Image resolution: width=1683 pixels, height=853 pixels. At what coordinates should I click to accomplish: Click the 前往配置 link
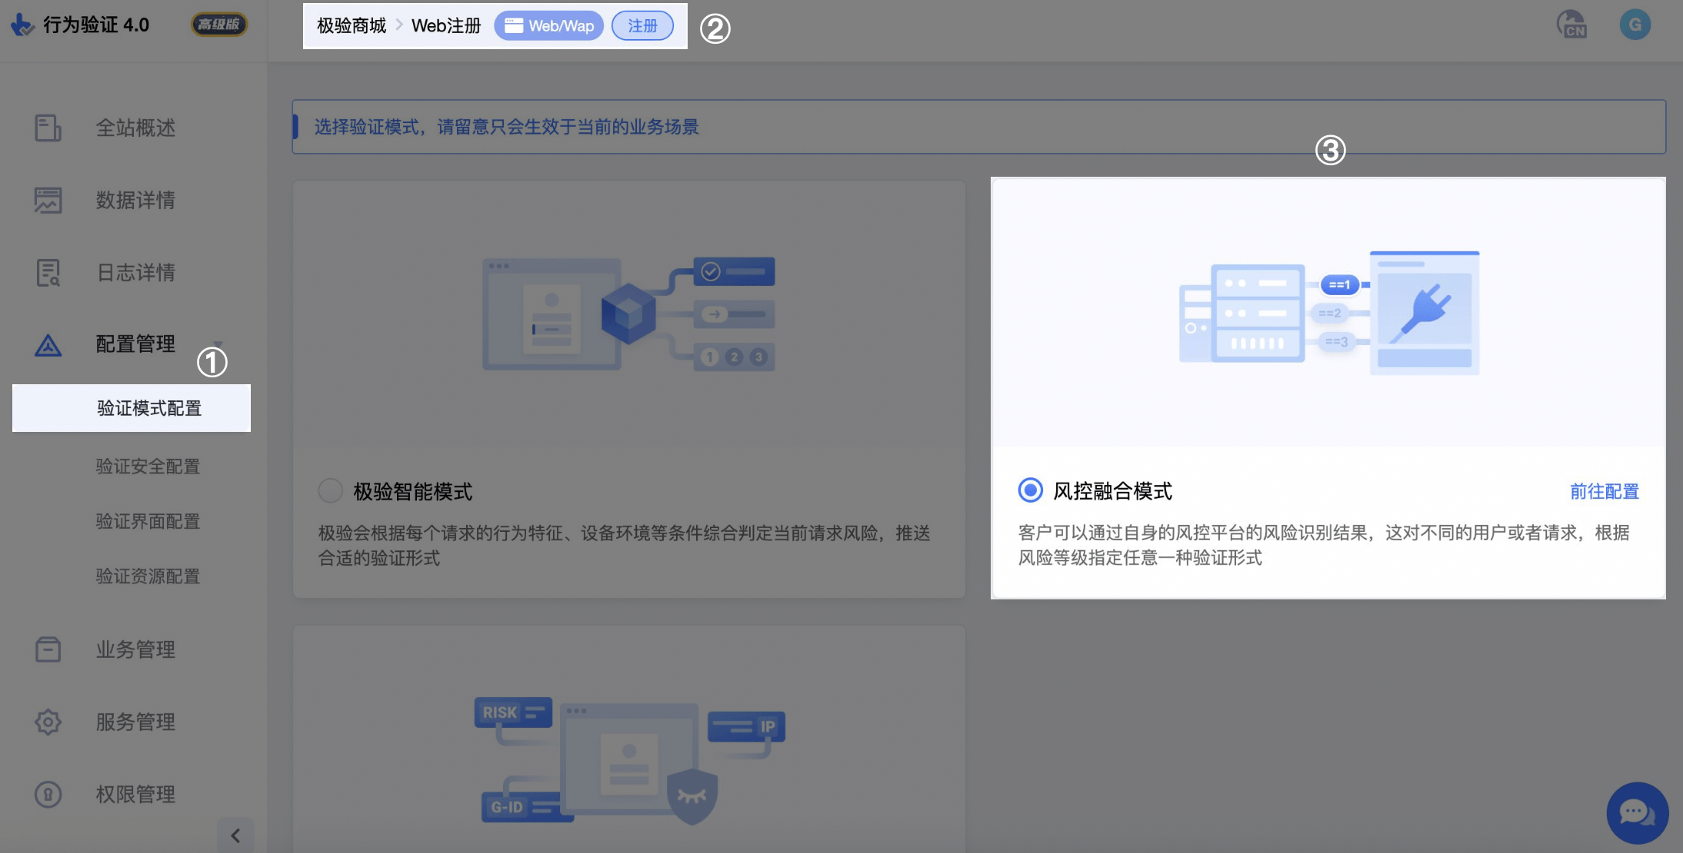1603,491
